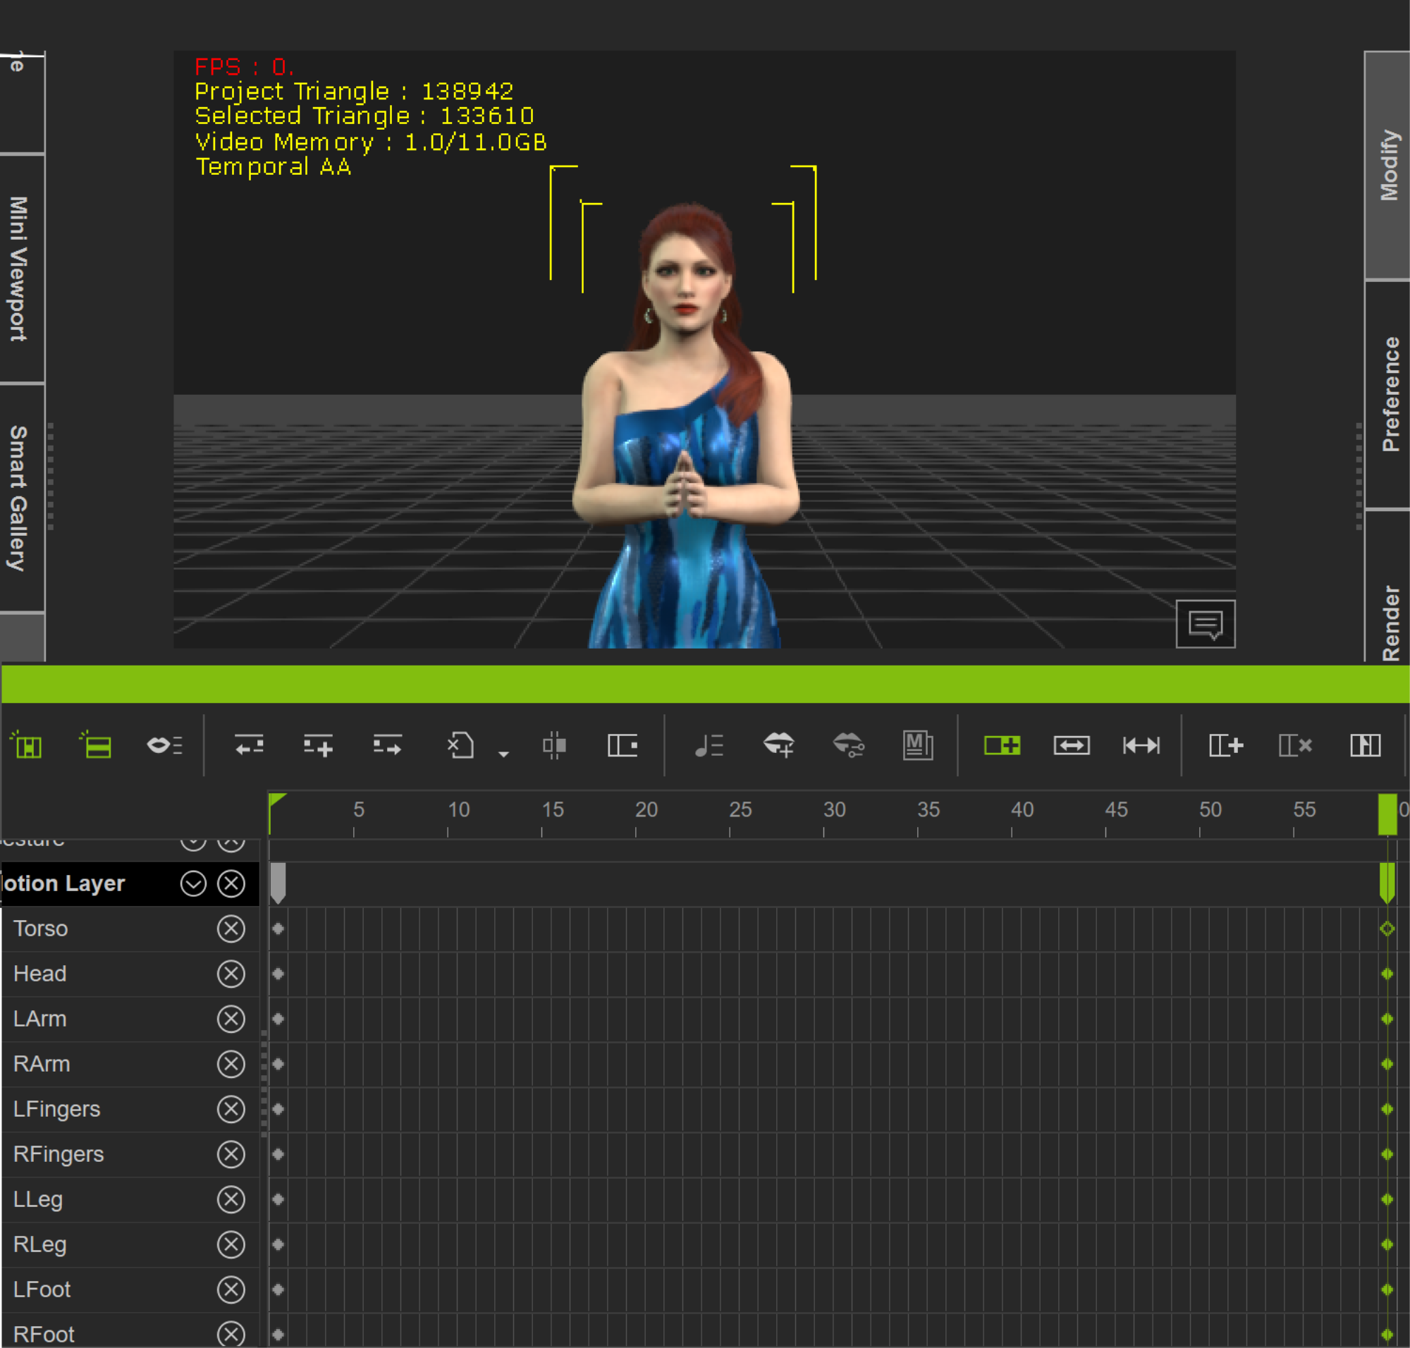Click the female avatar in the viewport

686,424
